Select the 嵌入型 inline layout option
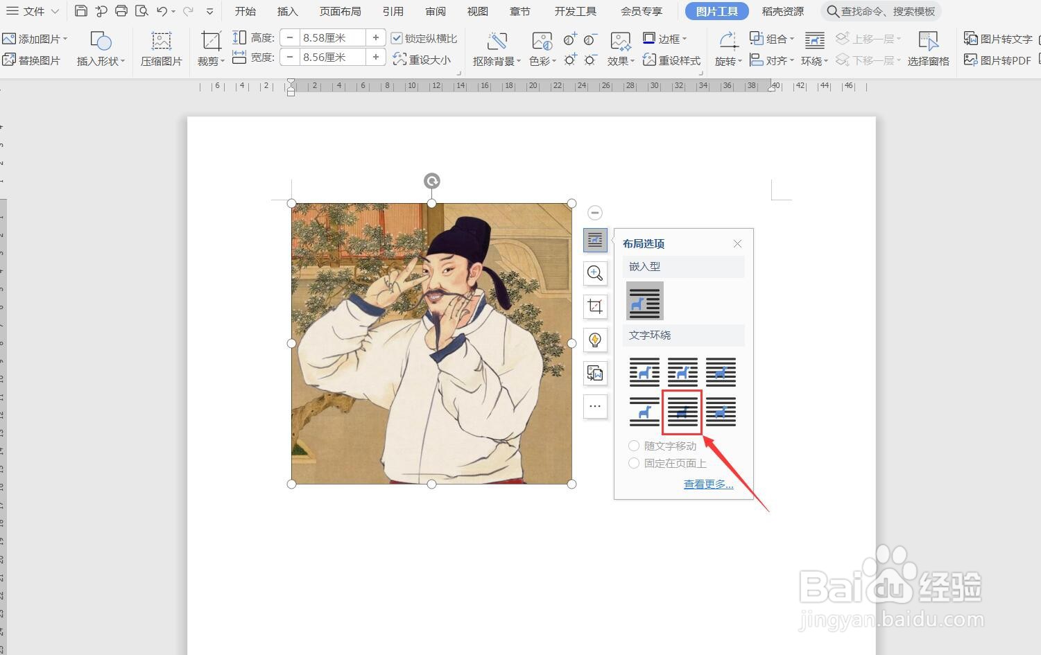The height and width of the screenshot is (655, 1041). (x=645, y=301)
